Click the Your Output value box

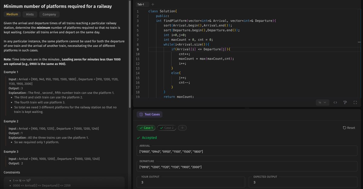pos(191,182)
